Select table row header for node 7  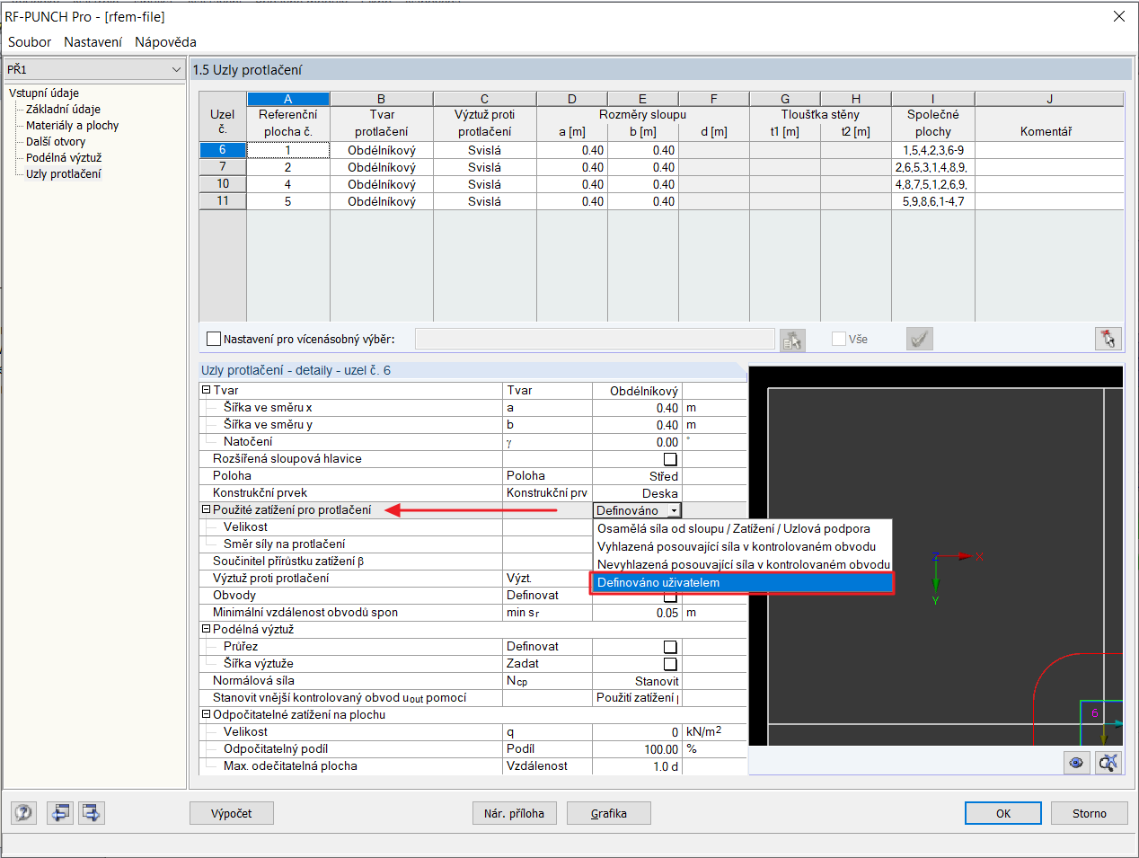click(x=223, y=167)
